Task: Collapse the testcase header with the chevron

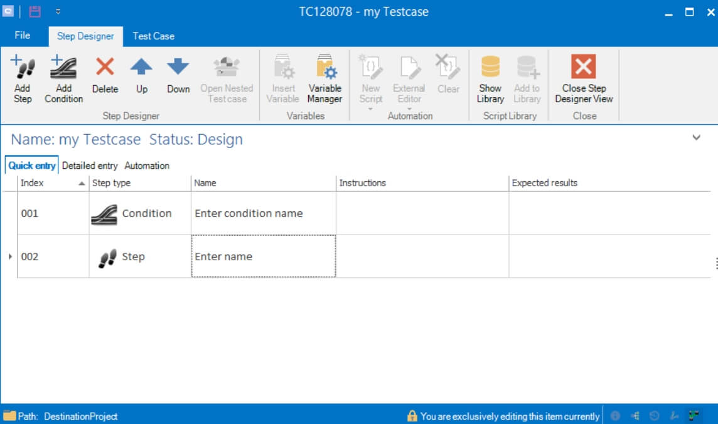Action: 696,137
